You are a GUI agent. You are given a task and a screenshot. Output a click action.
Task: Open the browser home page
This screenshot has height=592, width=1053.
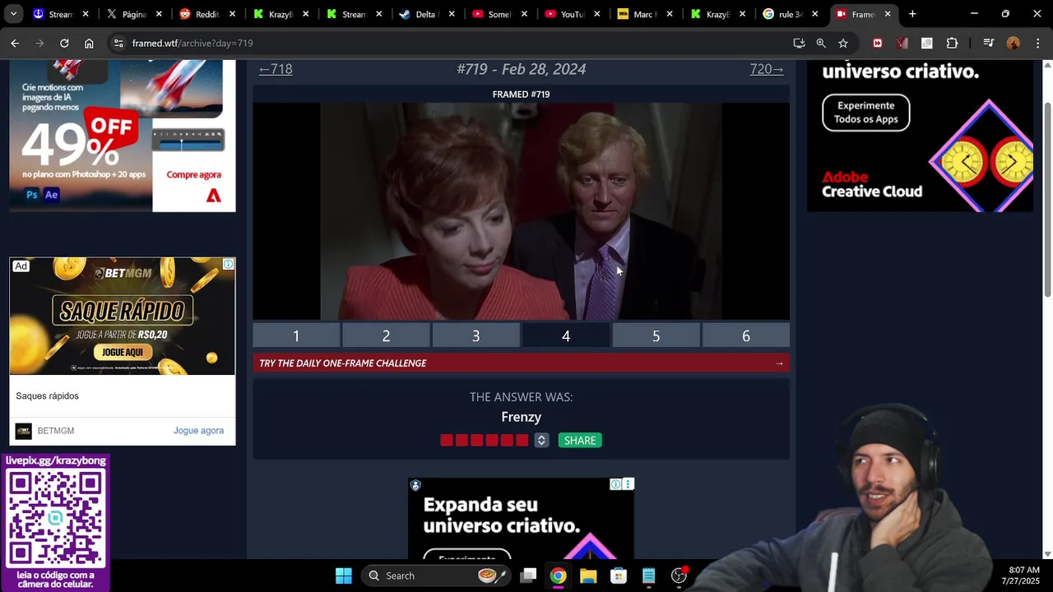click(x=89, y=43)
